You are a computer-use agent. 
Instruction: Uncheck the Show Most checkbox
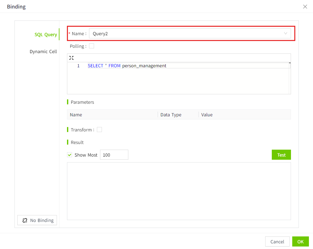coord(70,155)
